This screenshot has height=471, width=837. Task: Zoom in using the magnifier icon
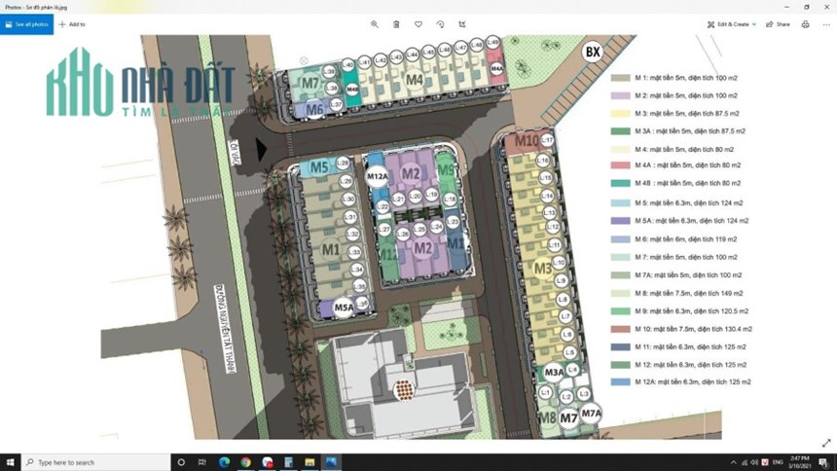coord(375,24)
